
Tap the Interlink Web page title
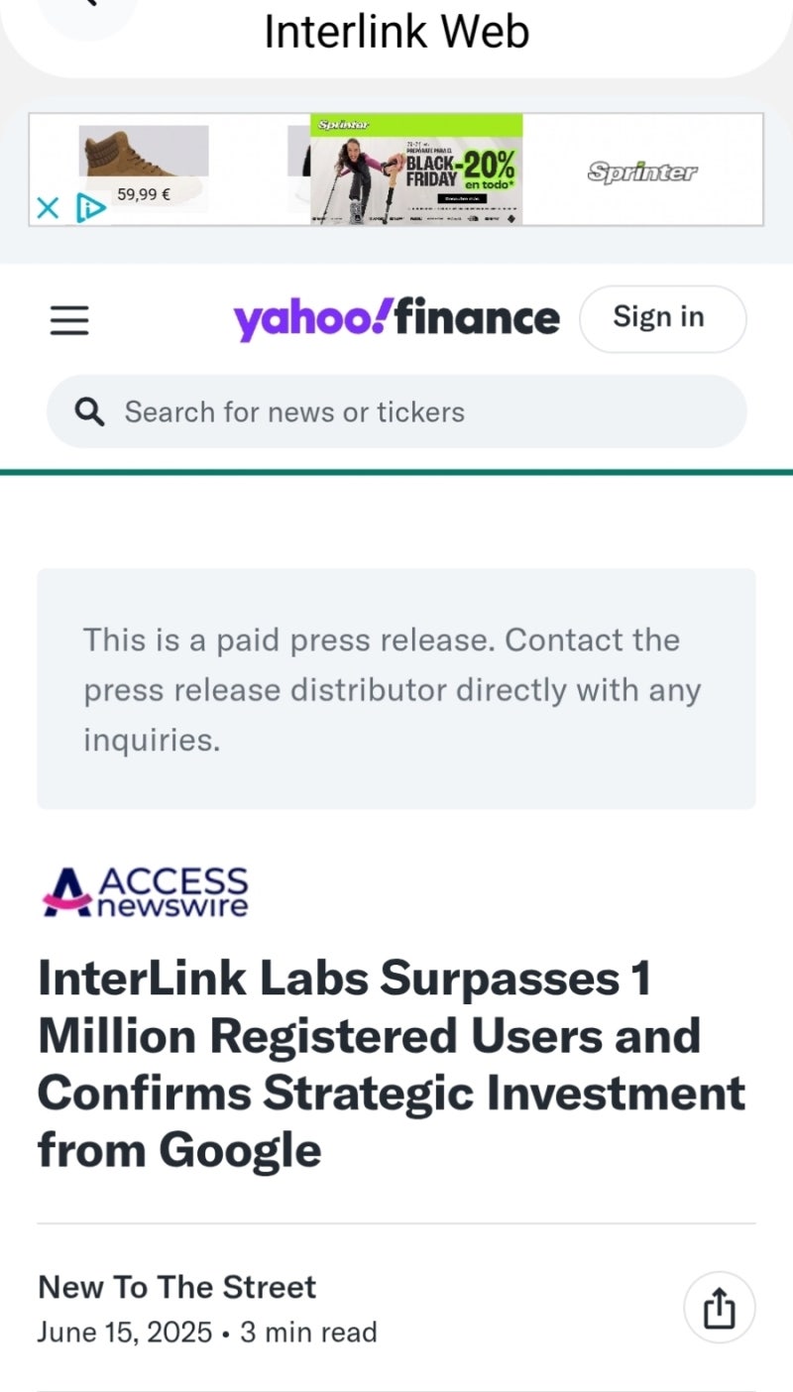tap(396, 32)
